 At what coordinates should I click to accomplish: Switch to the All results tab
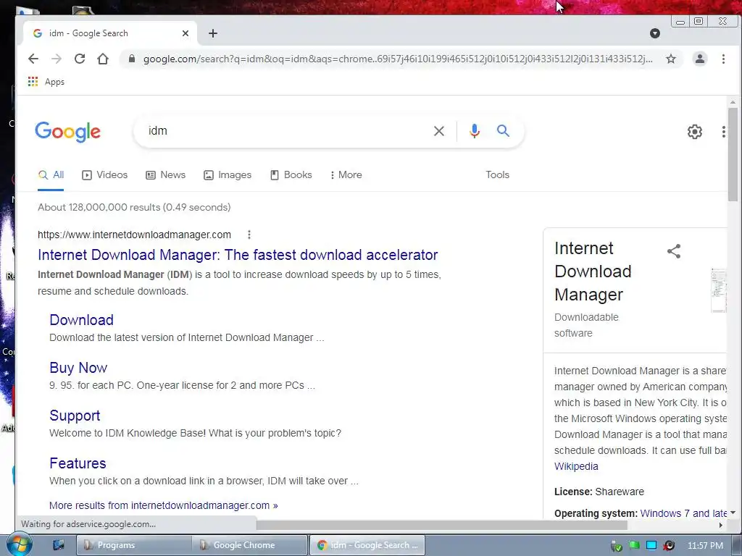pos(51,175)
